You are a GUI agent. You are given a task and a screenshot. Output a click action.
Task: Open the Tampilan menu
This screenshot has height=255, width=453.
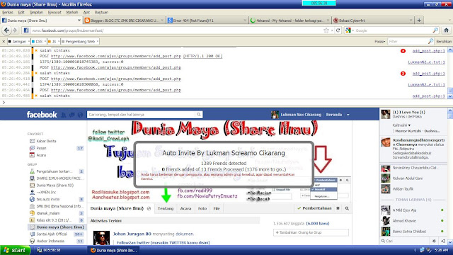pyautogui.click(x=36, y=12)
